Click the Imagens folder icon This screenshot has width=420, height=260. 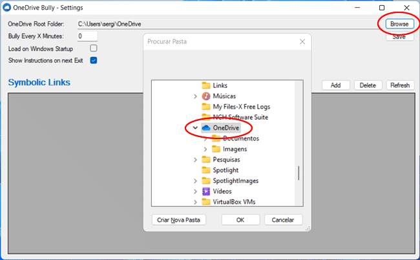click(x=216, y=149)
